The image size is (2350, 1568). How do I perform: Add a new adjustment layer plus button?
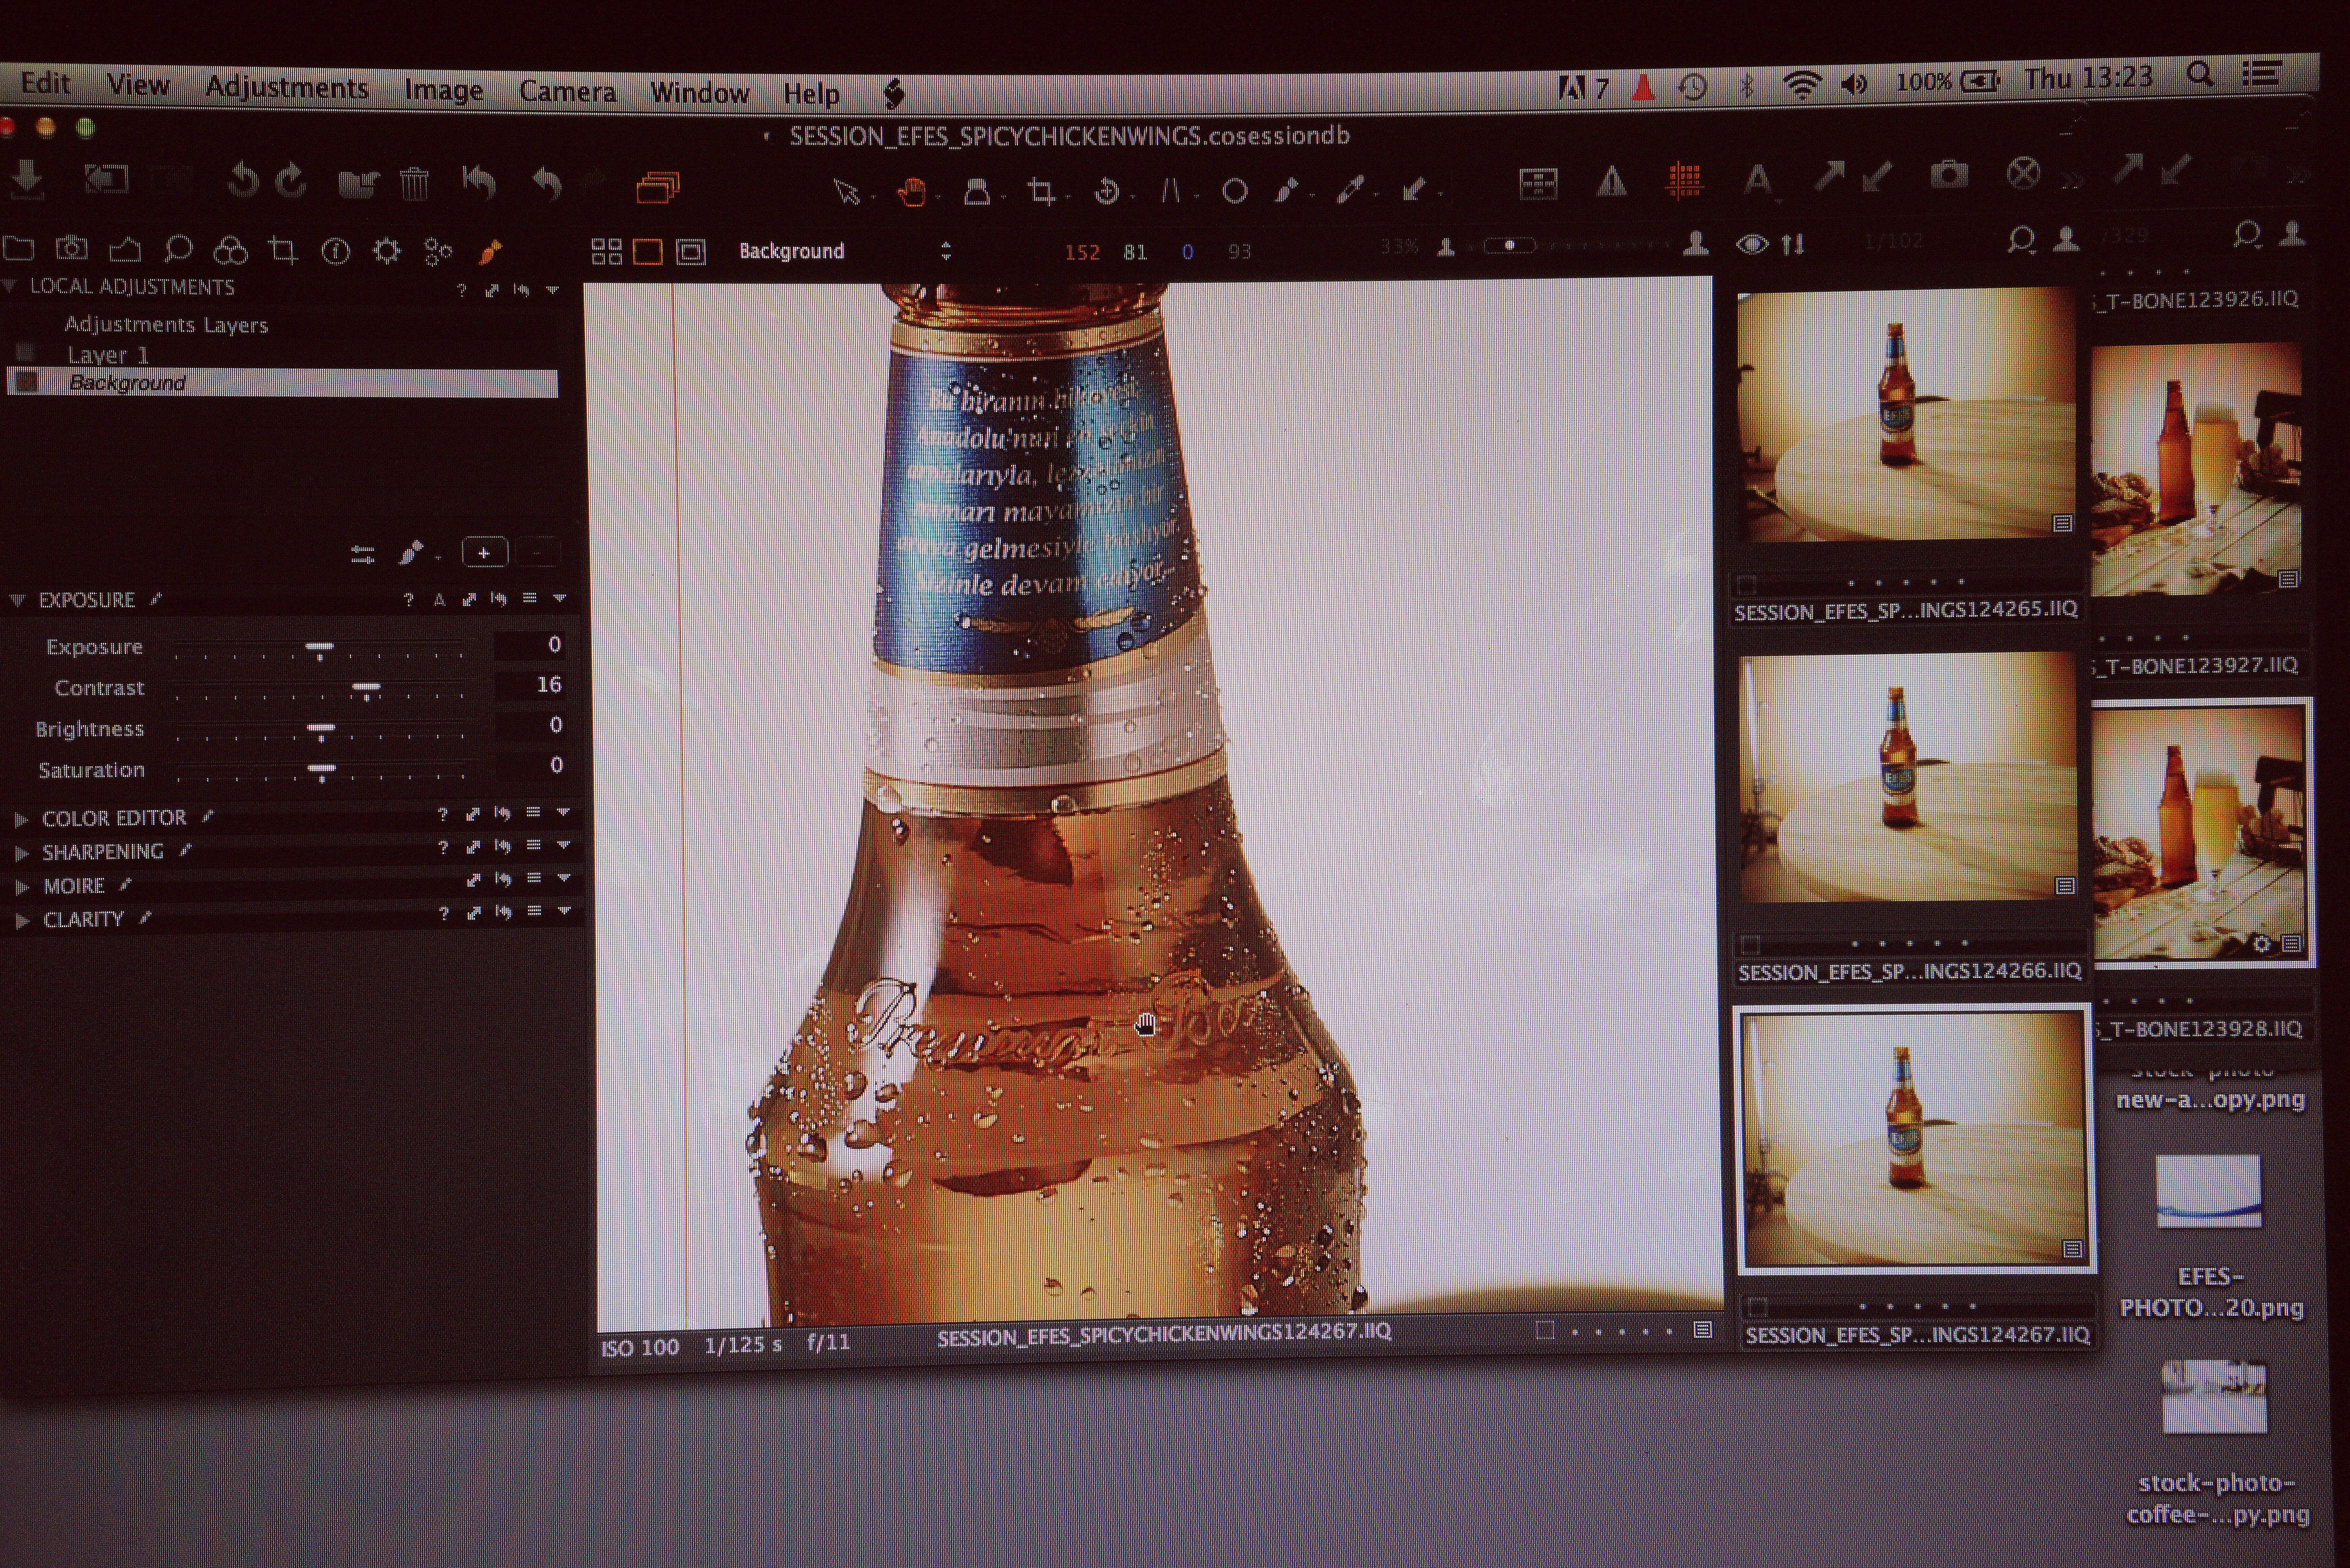click(484, 552)
